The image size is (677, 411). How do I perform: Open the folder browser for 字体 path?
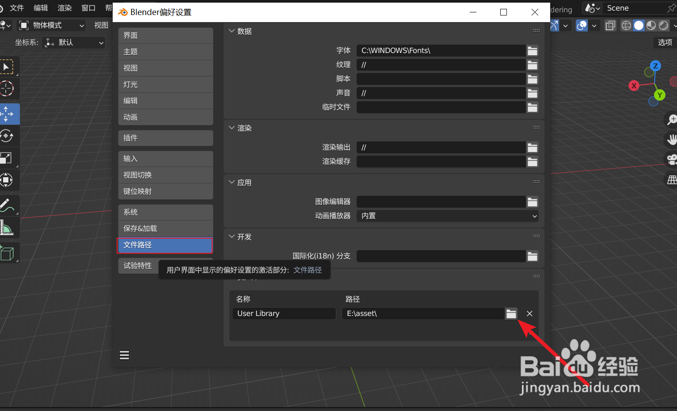pos(532,51)
